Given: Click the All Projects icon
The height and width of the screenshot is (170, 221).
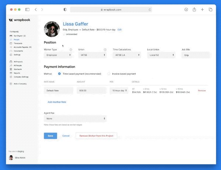Looking at the screenshot, I should (x=11, y=62).
